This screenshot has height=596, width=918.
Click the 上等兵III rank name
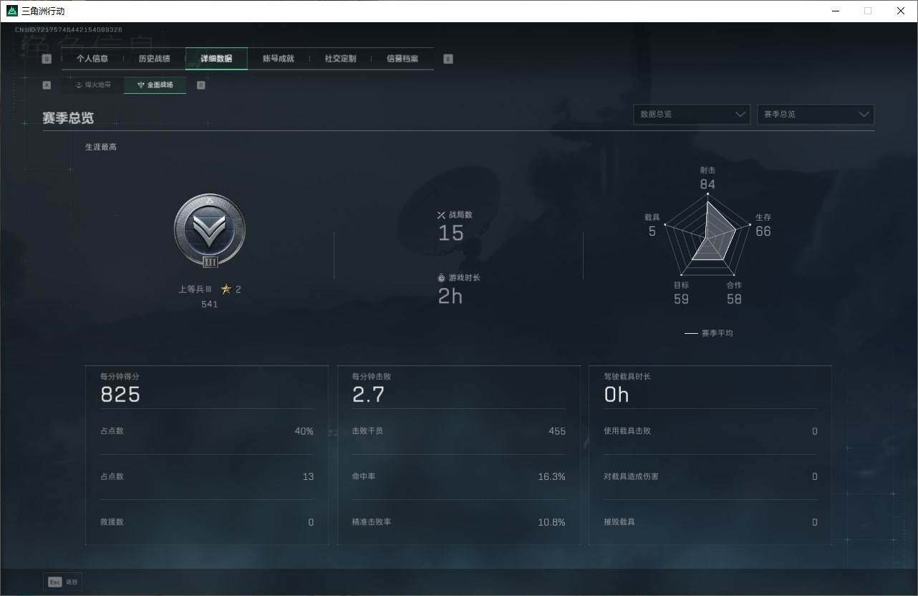click(x=195, y=289)
